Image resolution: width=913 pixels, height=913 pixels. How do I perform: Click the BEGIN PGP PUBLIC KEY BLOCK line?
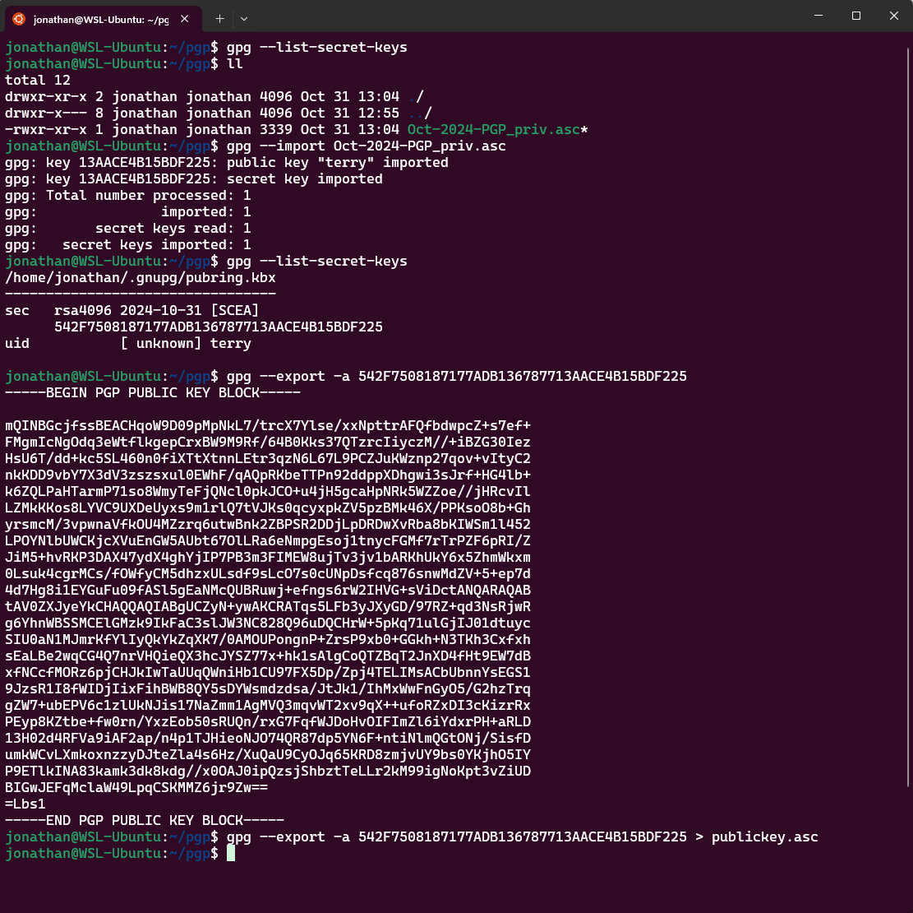click(153, 393)
